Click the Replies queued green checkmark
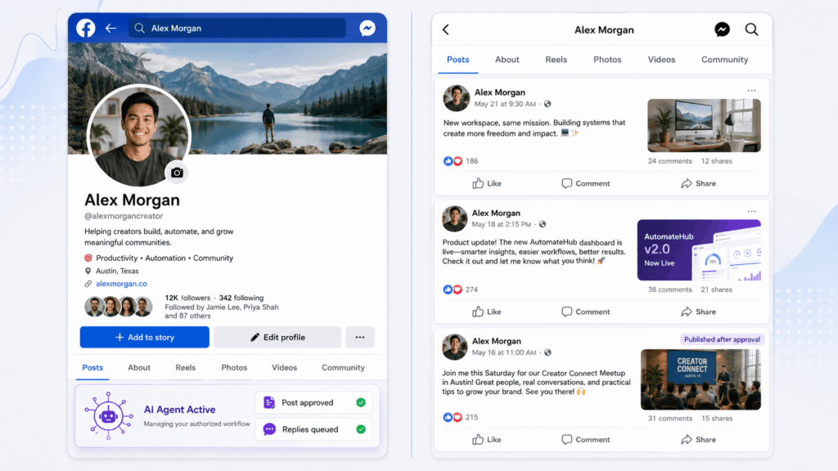838x471 pixels. click(x=361, y=428)
